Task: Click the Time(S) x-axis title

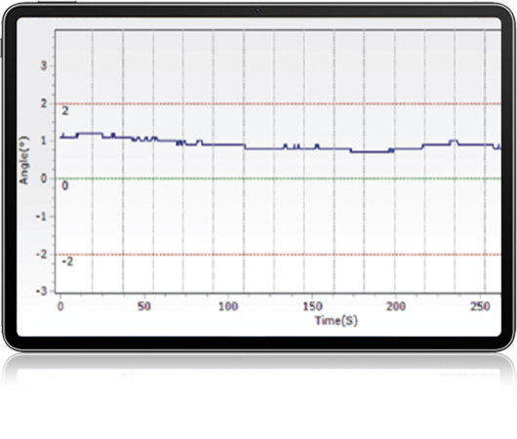Action: point(336,321)
